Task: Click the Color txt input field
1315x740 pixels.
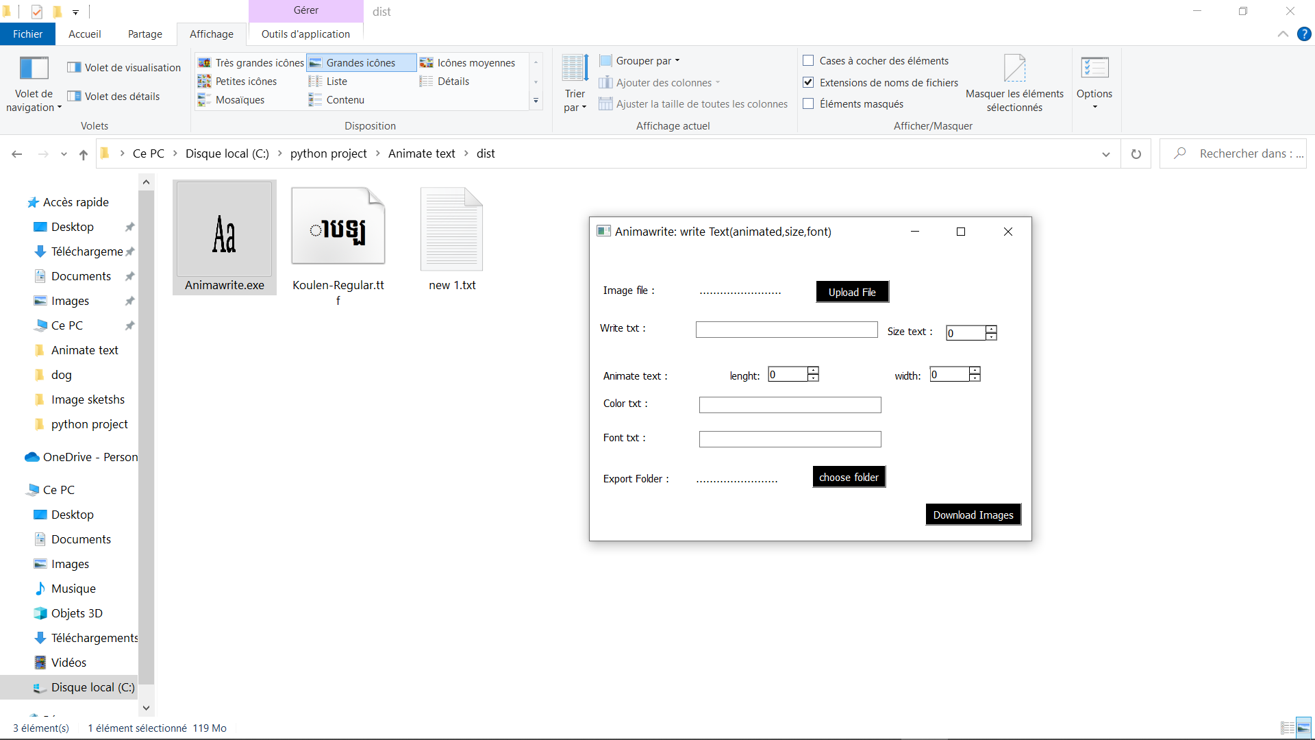Action: 790,405
